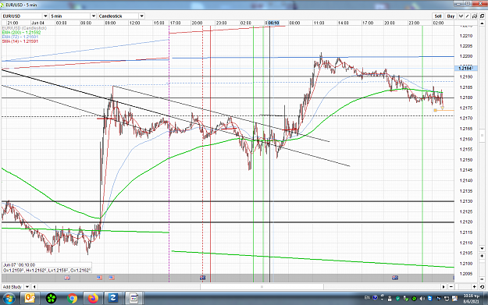
Task: Open the blue arrows app taskbar icon
Action: pyautogui.click(x=112, y=299)
